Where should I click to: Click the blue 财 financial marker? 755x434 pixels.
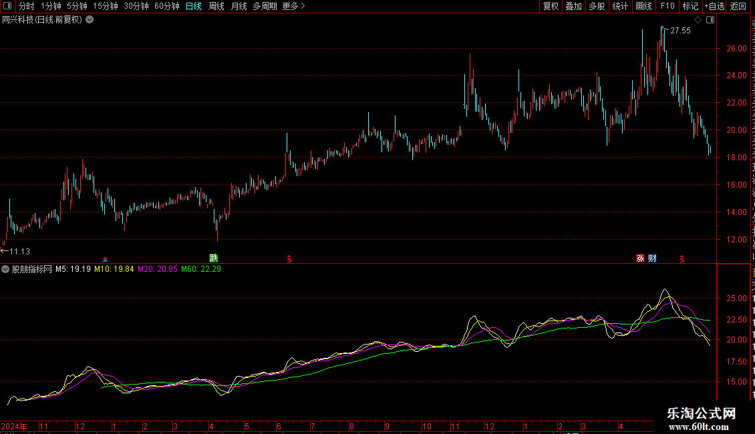tap(652, 258)
